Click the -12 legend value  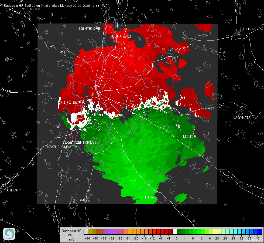(x=152, y=238)
